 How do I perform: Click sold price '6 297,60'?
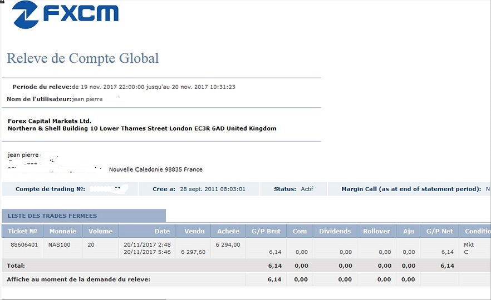coord(193,252)
